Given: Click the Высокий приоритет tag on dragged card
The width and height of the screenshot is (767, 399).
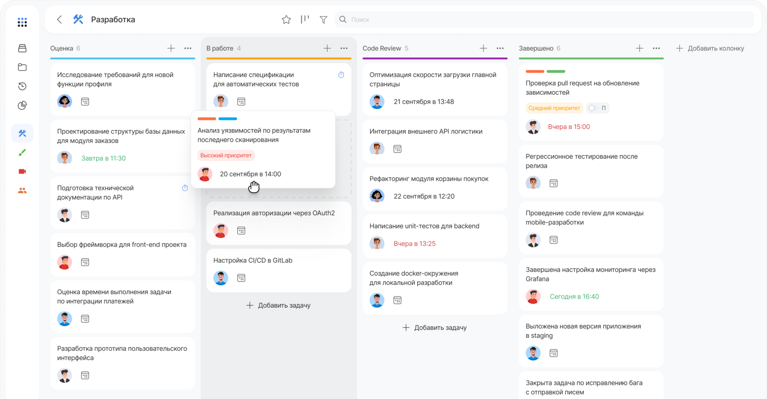Looking at the screenshot, I should (x=226, y=155).
